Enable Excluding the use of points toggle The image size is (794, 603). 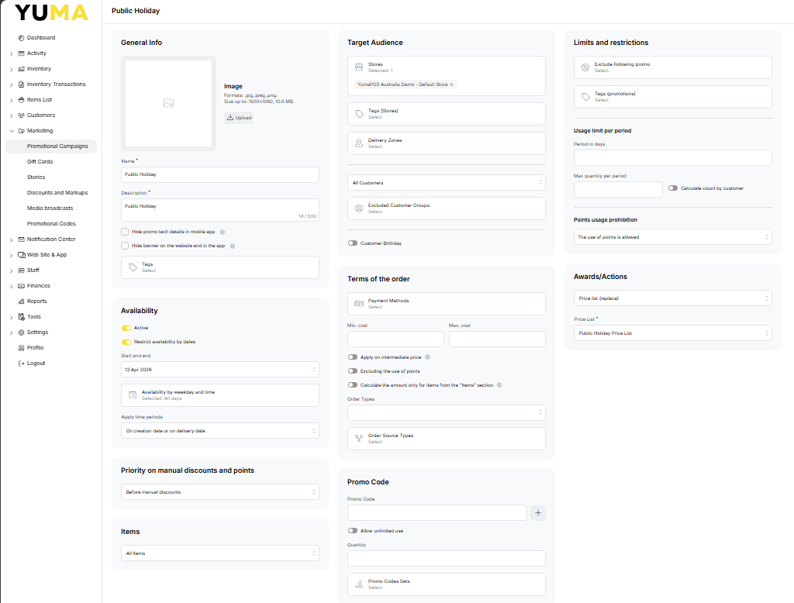point(353,371)
